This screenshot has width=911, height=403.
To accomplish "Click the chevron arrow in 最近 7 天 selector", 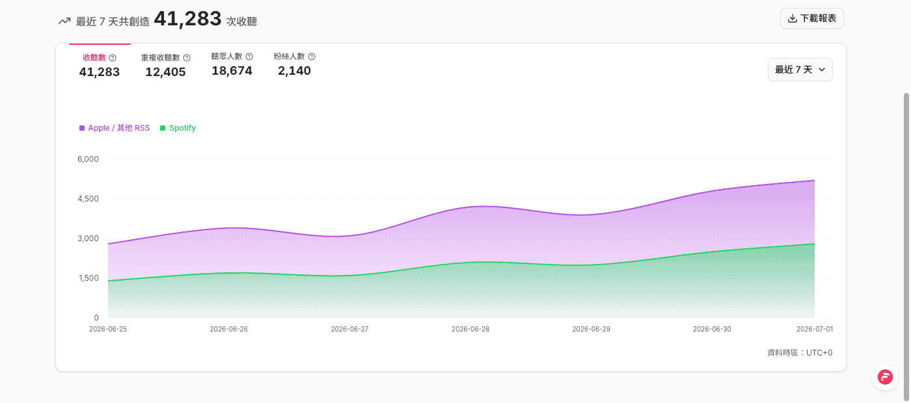I will point(822,70).
